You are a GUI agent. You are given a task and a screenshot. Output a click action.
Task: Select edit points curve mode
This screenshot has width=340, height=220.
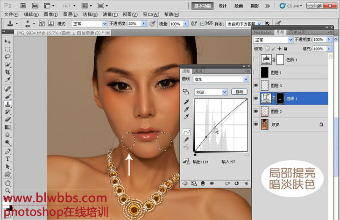[186, 132]
